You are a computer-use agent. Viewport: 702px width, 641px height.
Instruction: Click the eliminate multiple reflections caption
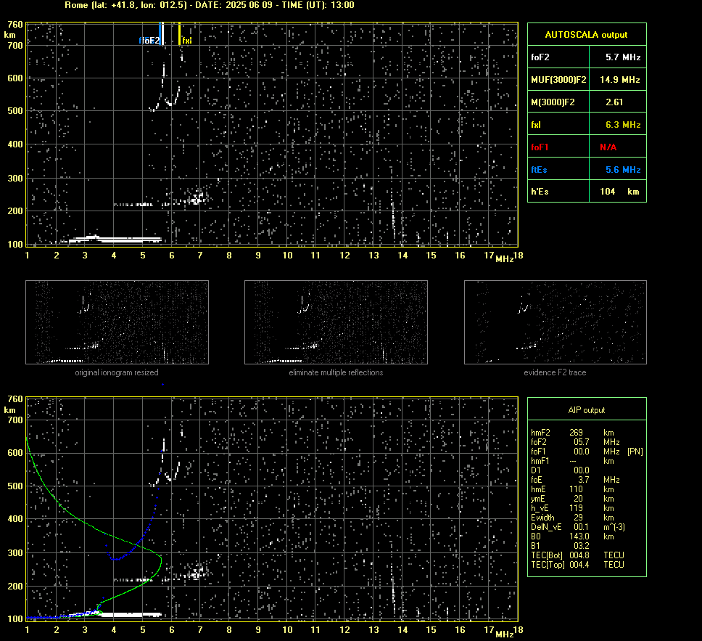336,372
